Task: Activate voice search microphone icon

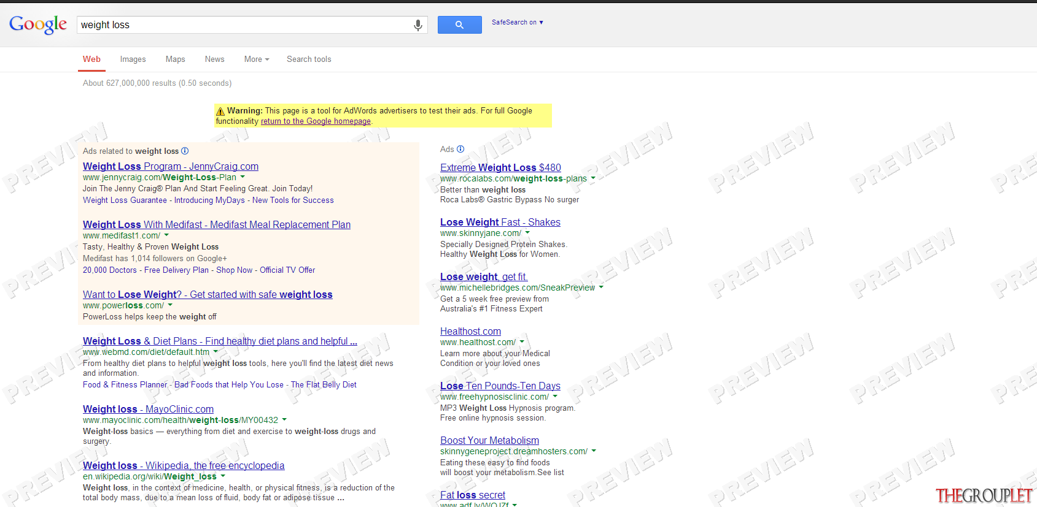Action: tap(418, 25)
